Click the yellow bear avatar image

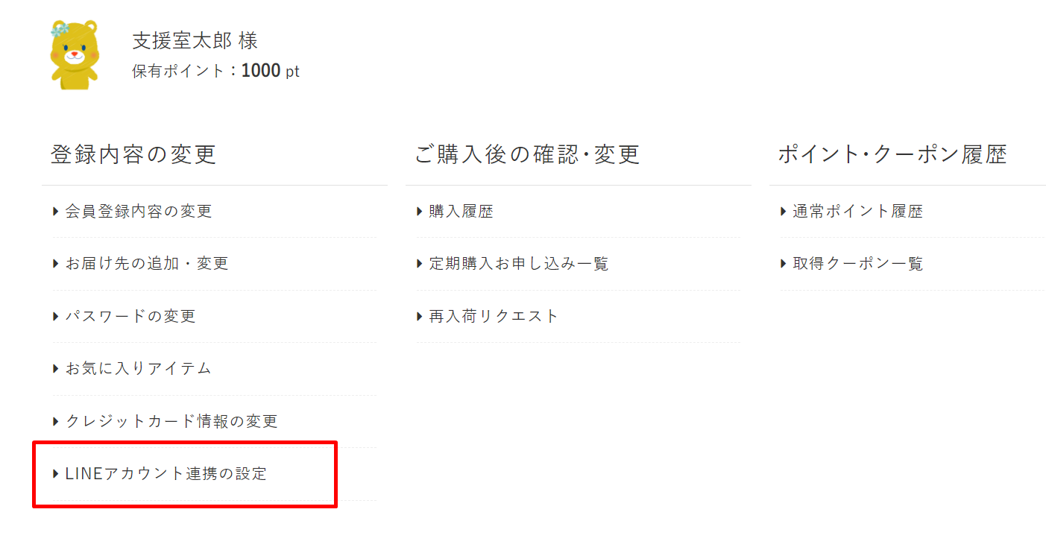coord(74,54)
